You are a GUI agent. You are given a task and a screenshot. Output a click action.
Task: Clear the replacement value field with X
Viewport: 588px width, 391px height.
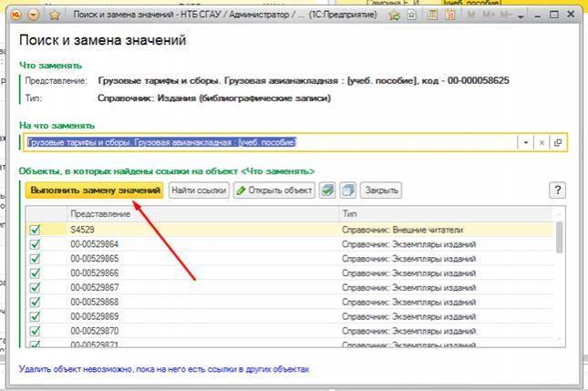541,143
